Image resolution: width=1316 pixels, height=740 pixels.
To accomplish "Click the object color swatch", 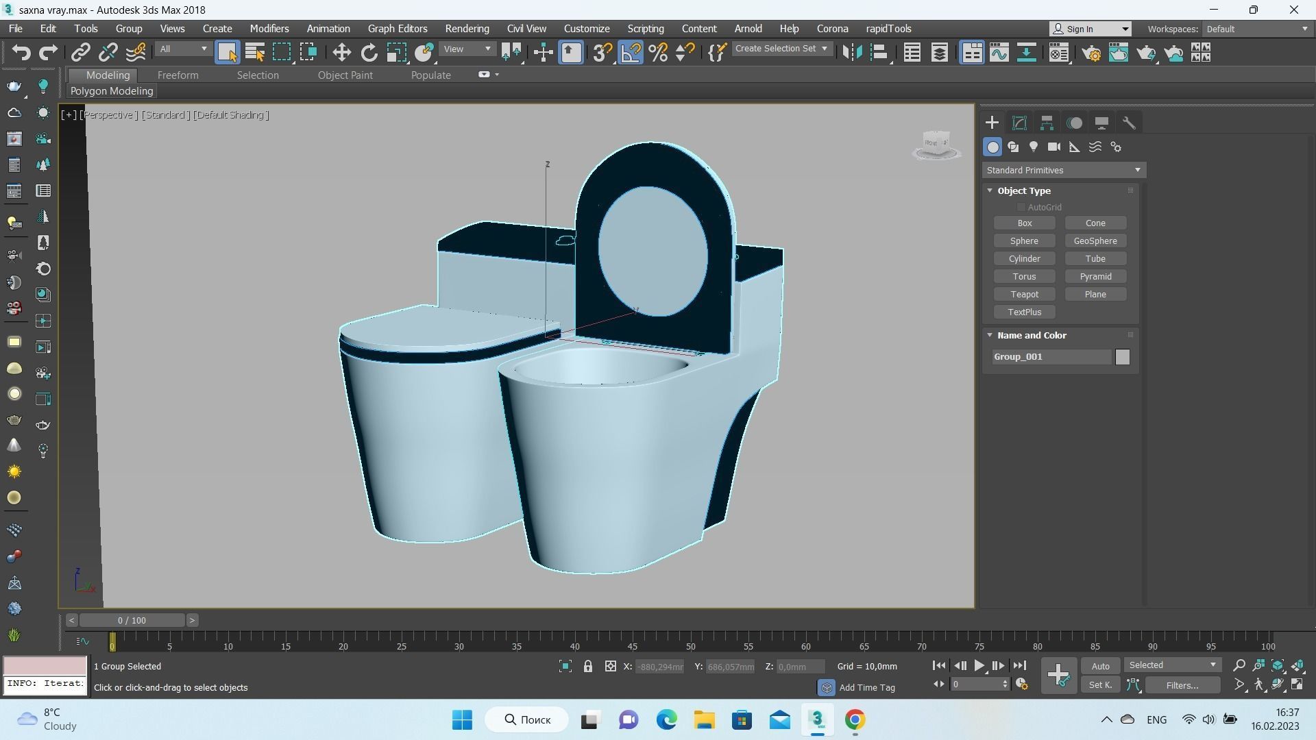I will click(x=1122, y=357).
